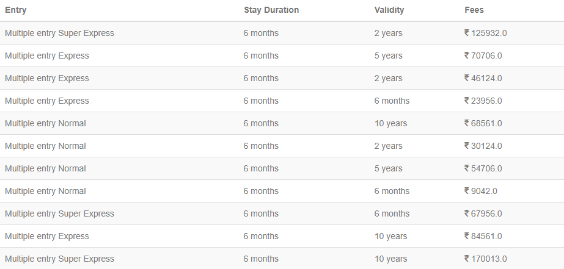
Task: Click the Fees column header
Action: click(474, 10)
